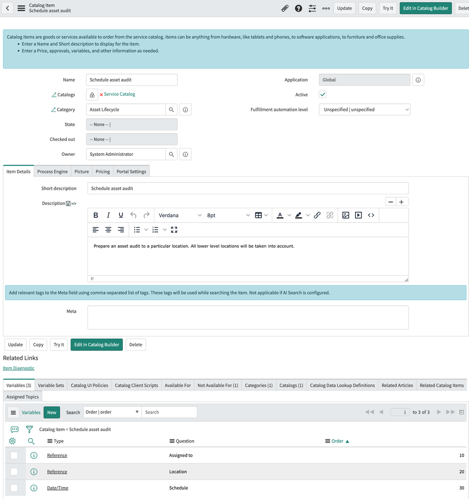
Task: Open Fulfillment automation level dropdown
Action: [365, 109]
